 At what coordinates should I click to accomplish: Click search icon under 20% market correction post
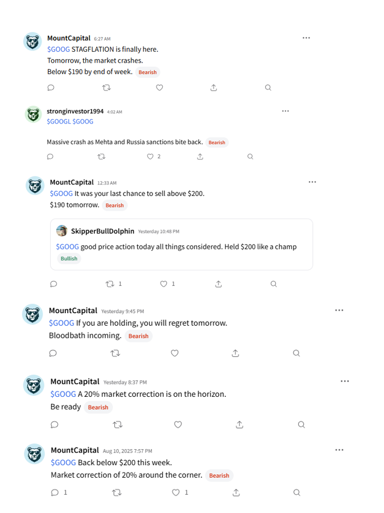click(302, 424)
